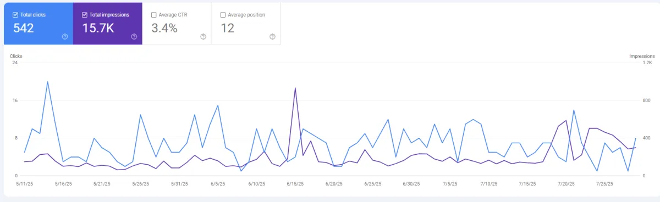Enable the Average CTR checkbox

(x=154, y=15)
